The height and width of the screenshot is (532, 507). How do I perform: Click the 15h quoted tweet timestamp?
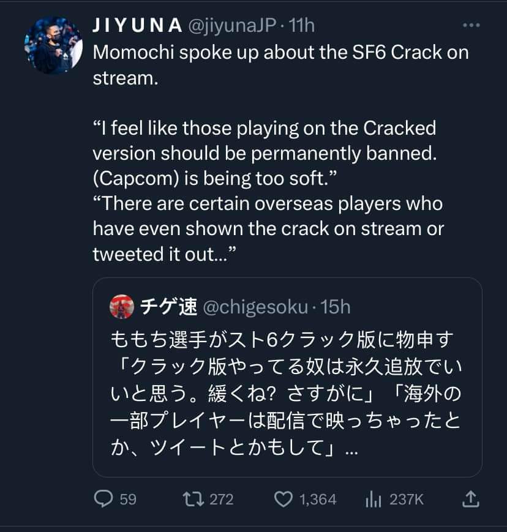[x=335, y=306]
